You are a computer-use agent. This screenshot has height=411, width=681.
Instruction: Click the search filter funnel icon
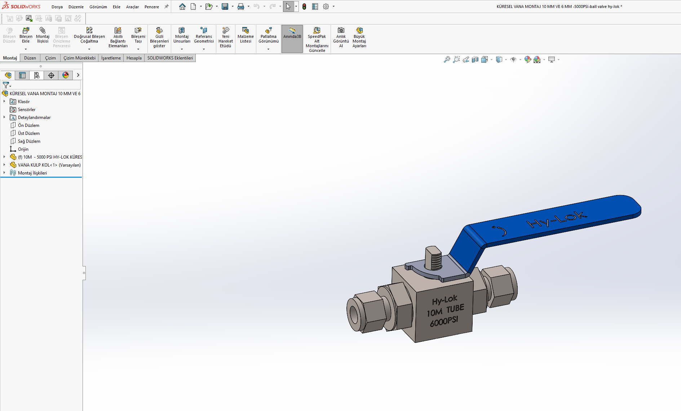click(6, 85)
